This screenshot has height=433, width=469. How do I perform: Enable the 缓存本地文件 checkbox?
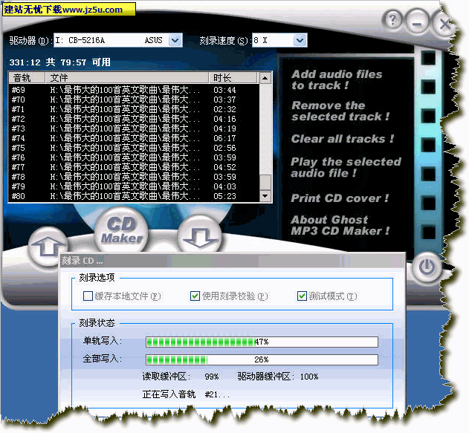(88, 296)
